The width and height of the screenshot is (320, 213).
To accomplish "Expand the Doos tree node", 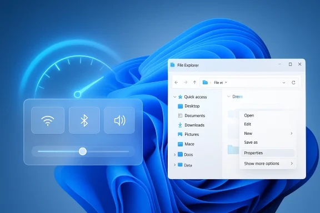I will pos(174,155).
